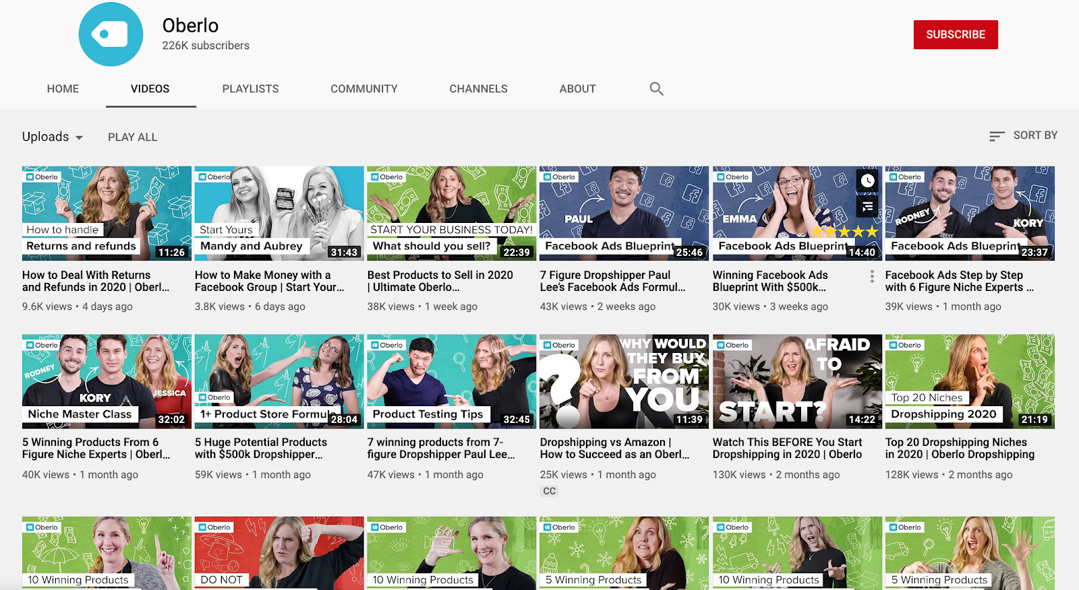The width and height of the screenshot is (1079, 590).
Task: Click the 38K views 1 week ago text
Action: (423, 306)
